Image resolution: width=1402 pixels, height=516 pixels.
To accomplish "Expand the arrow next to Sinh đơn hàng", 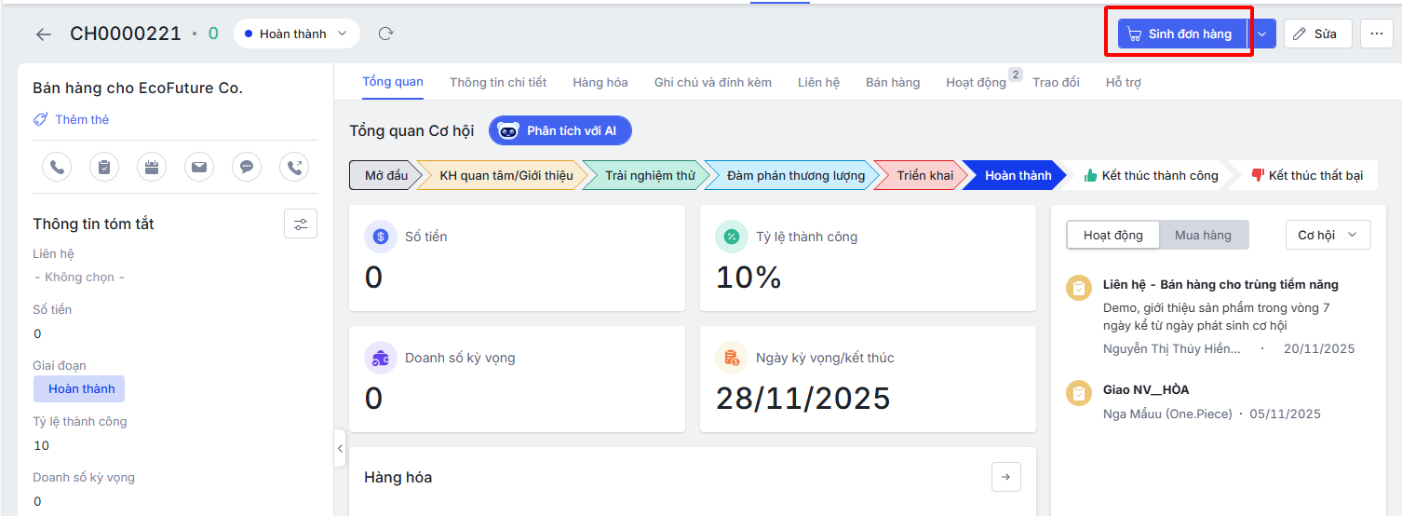I will pyautogui.click(x=1261, y=34).
